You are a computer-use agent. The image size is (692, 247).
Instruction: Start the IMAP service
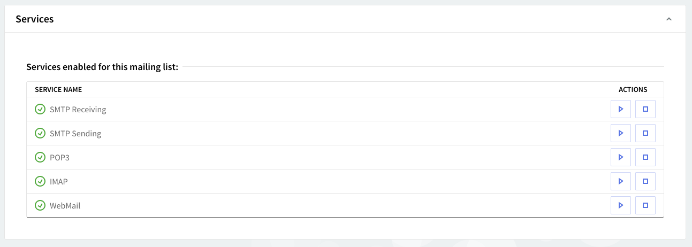620,181
